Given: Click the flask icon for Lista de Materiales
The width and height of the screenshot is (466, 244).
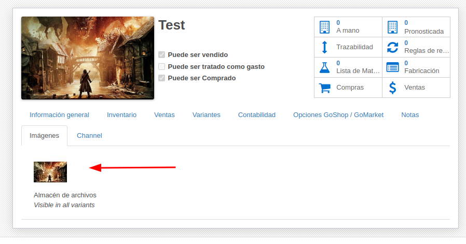Looking at the screenshot, I should click(x=324, y=67).
